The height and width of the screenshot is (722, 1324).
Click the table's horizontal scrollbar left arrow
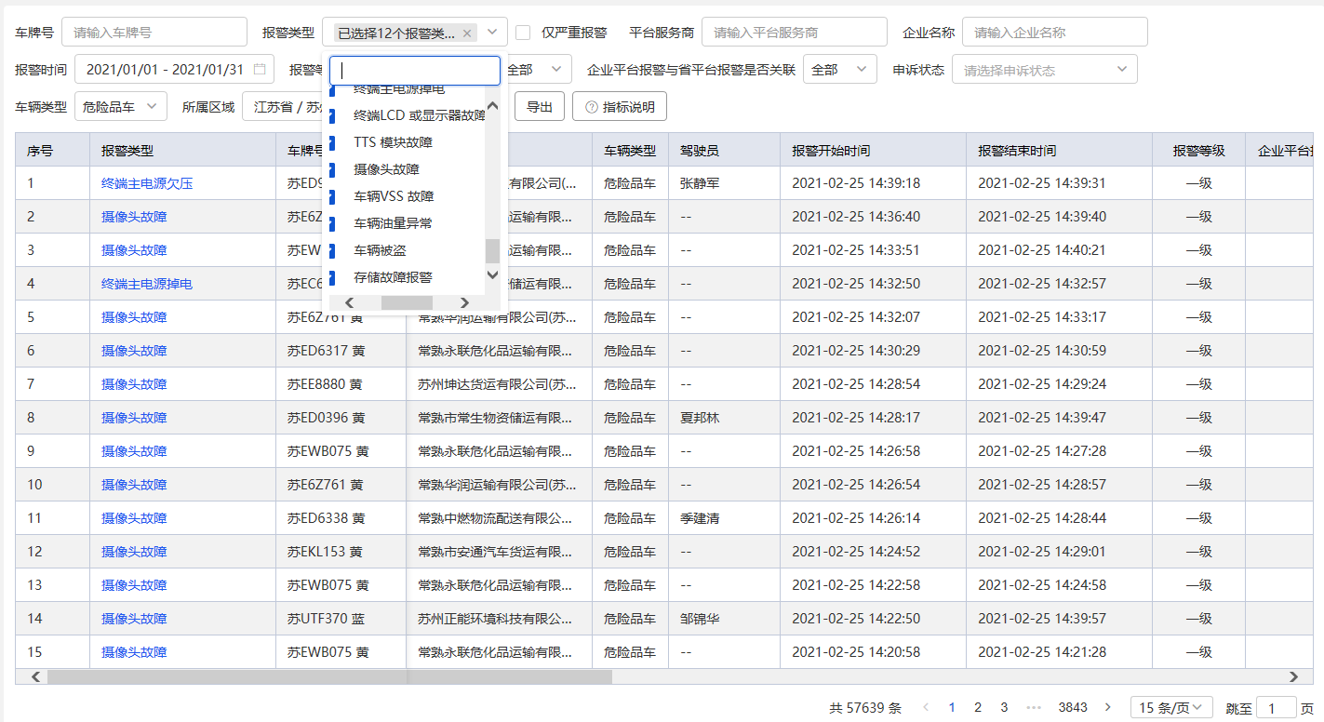[37, 676]
